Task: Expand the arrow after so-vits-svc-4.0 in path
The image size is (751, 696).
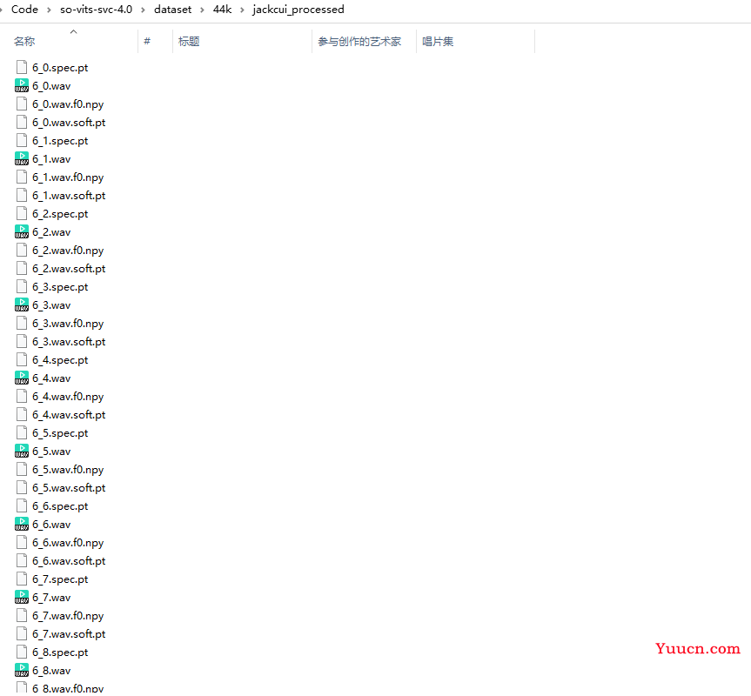Action: tap(143, 10)
